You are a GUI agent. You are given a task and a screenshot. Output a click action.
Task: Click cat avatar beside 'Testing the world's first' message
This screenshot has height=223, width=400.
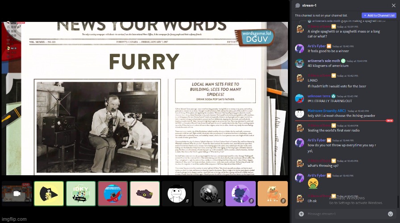[x=300, y=128]
